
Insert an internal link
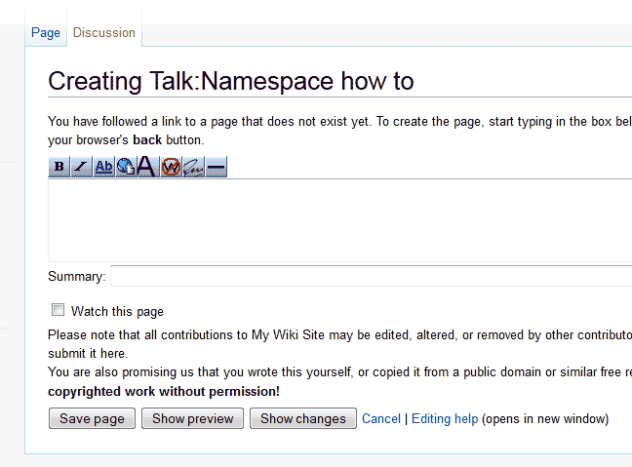pyautogui.click(x=104, y=167)
